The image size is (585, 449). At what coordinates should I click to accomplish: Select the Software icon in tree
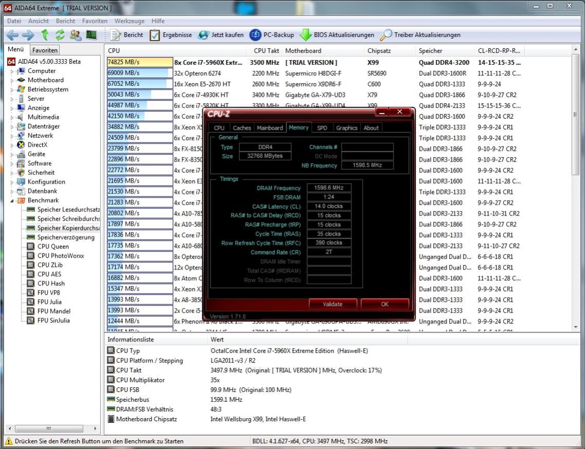(x=21, y=164)
